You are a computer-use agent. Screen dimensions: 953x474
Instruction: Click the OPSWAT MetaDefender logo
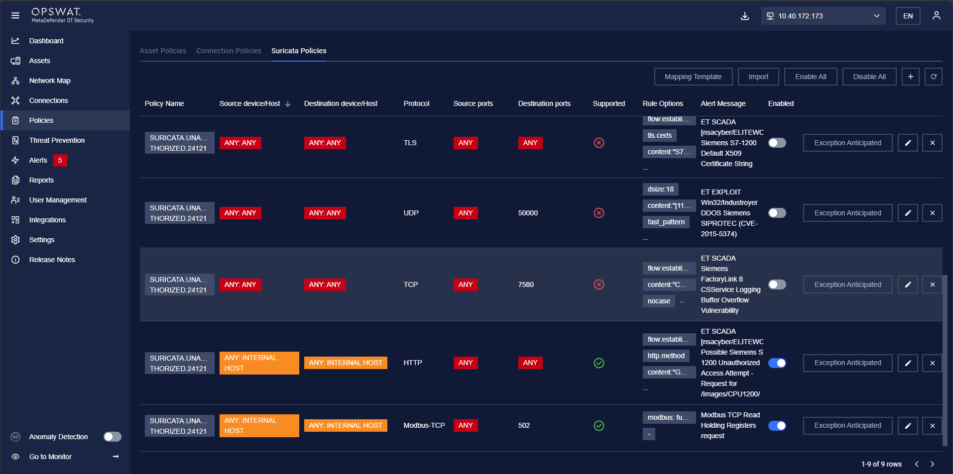(62, 15)
